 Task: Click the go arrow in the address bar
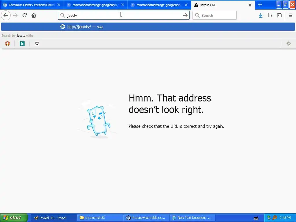coord(185,15)
